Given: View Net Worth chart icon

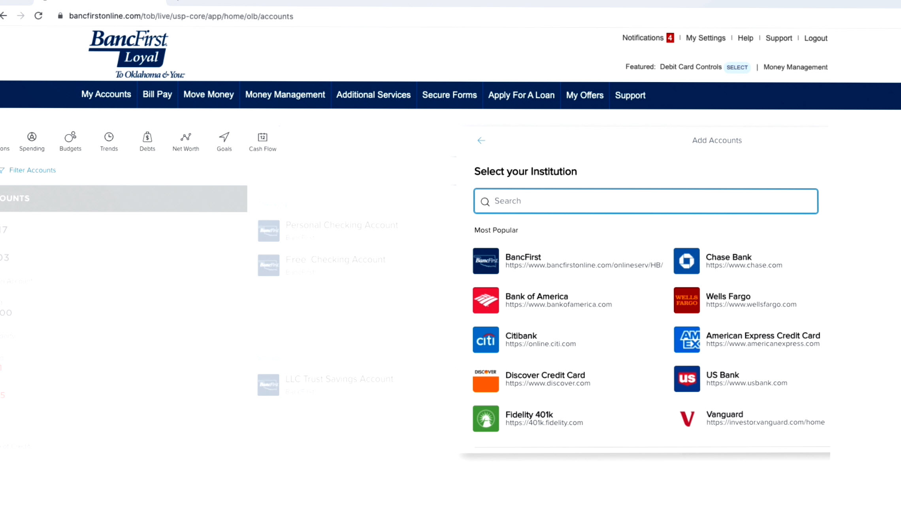Looking at the screenshot, I should pyautogui.click(x=186, y=137).
